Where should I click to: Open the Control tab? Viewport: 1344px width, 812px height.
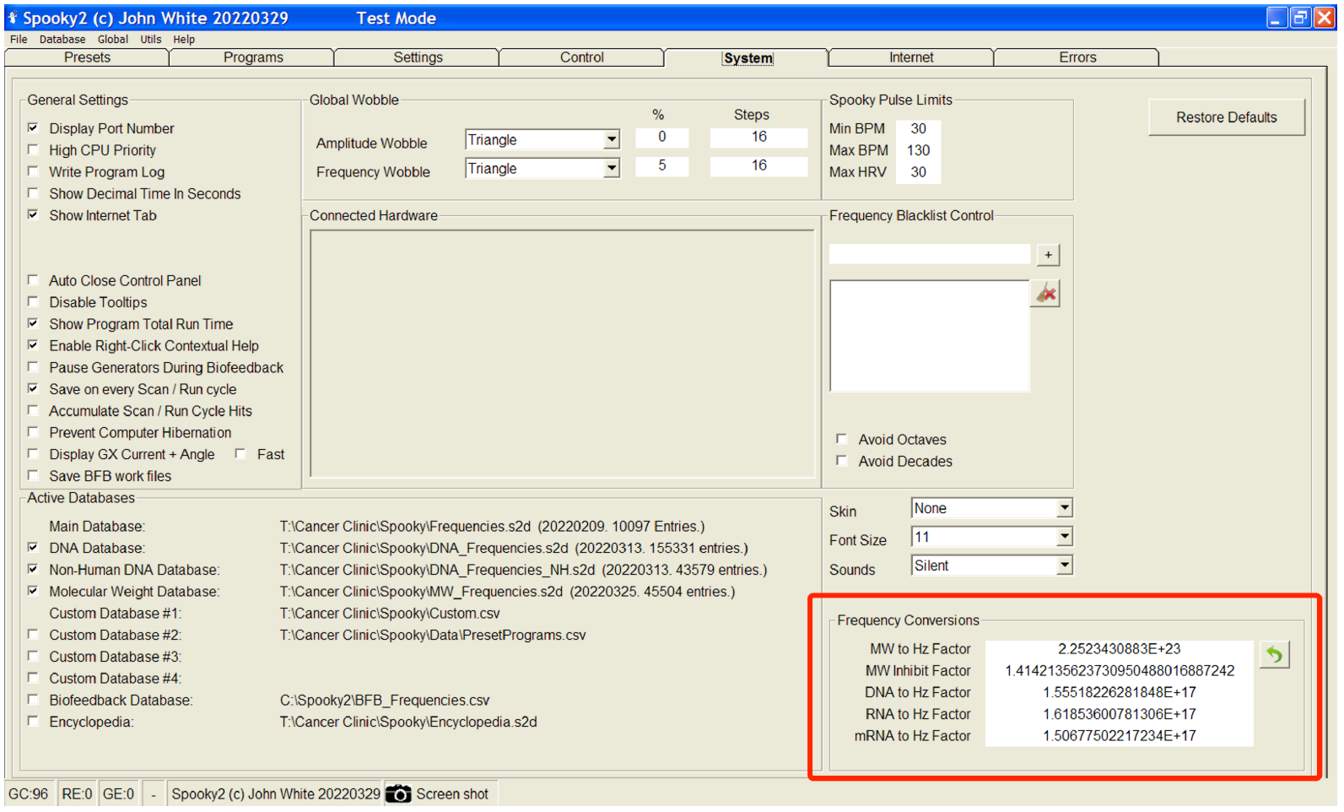pyautogui.click(x=582, y=57)
